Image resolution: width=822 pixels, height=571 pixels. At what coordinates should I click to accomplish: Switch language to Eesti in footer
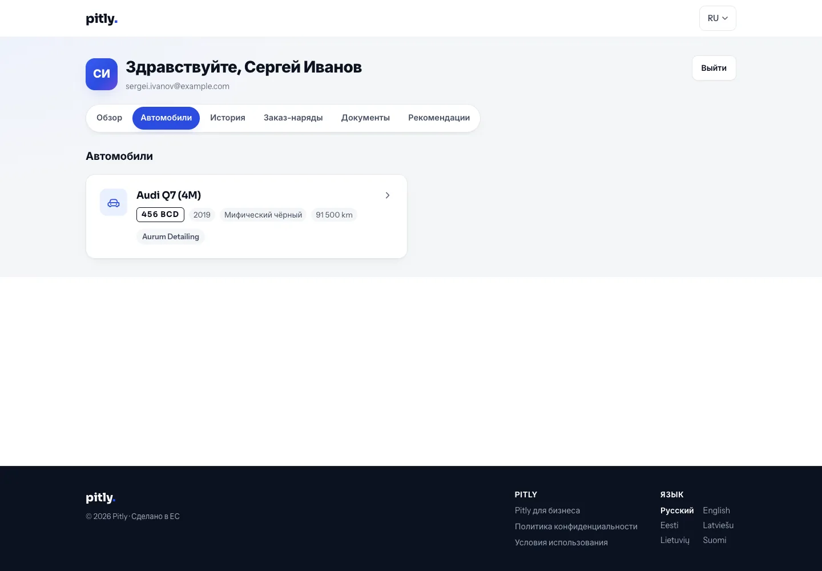(670, 525)
